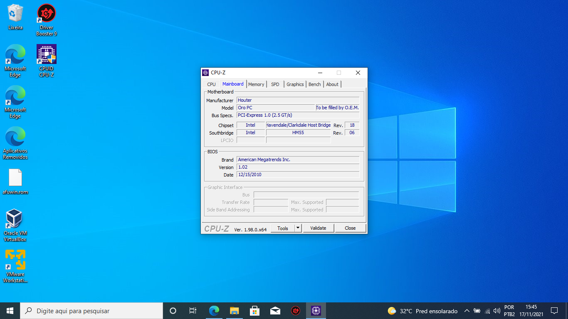568x319 pixels.
Task: Open Task View on taskbar
Action: (193, 311)
